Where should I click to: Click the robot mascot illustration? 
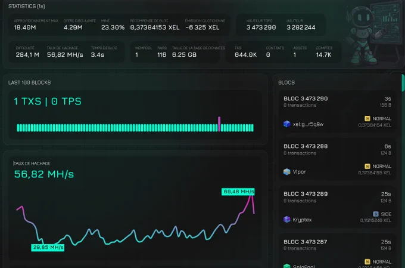[x=373, y=35]
